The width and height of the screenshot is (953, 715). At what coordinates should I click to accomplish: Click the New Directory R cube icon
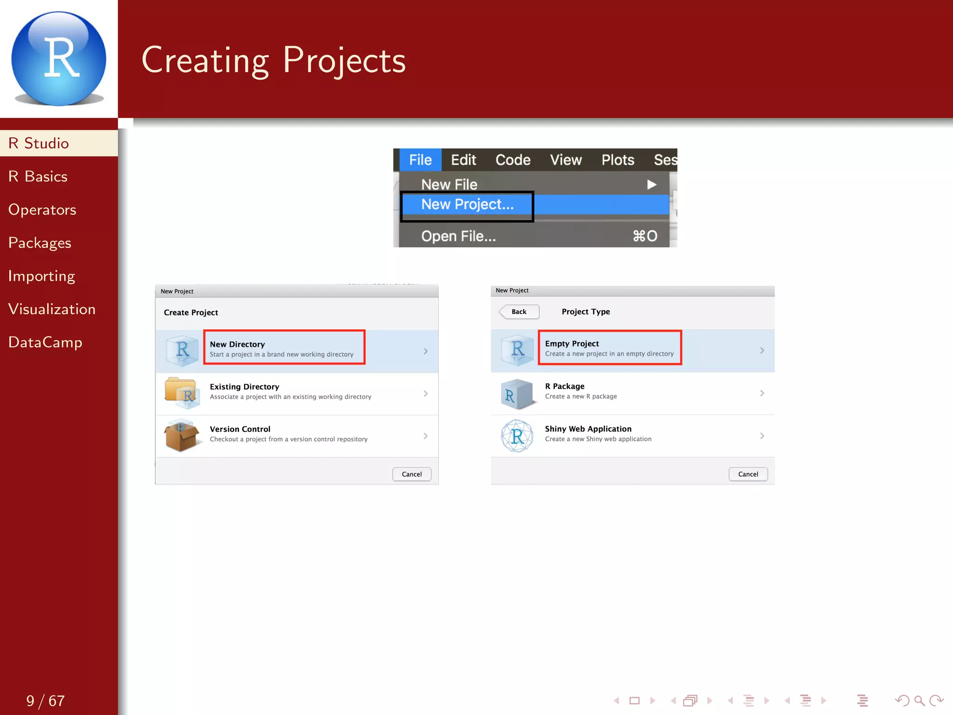[182, 350]
